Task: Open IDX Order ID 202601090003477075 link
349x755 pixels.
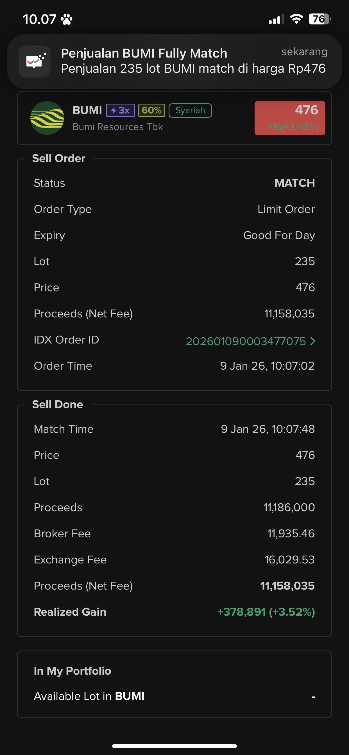Action: [246, 341]
